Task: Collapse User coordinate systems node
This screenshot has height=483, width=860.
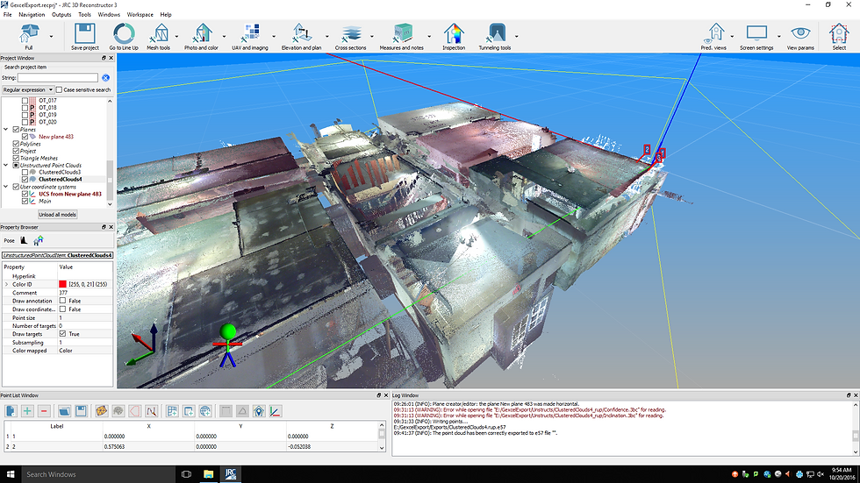Action: tap(6, 186)
